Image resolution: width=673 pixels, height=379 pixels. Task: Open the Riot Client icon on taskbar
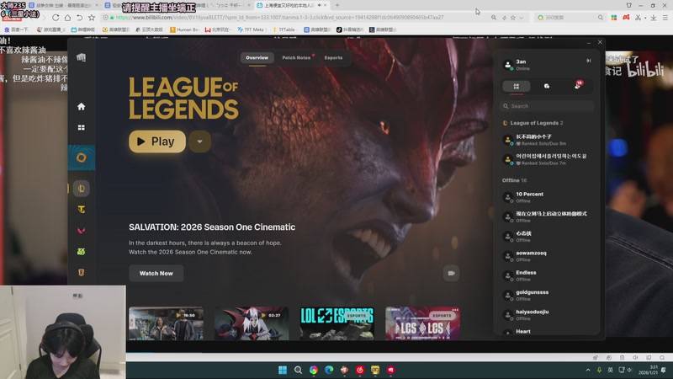pos(390,370)
